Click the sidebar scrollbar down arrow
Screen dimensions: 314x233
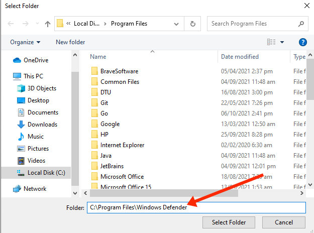click(x=75, y=193)
